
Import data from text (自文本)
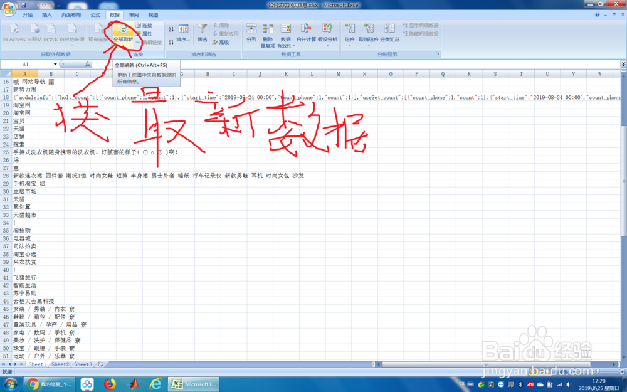point(51,33)
